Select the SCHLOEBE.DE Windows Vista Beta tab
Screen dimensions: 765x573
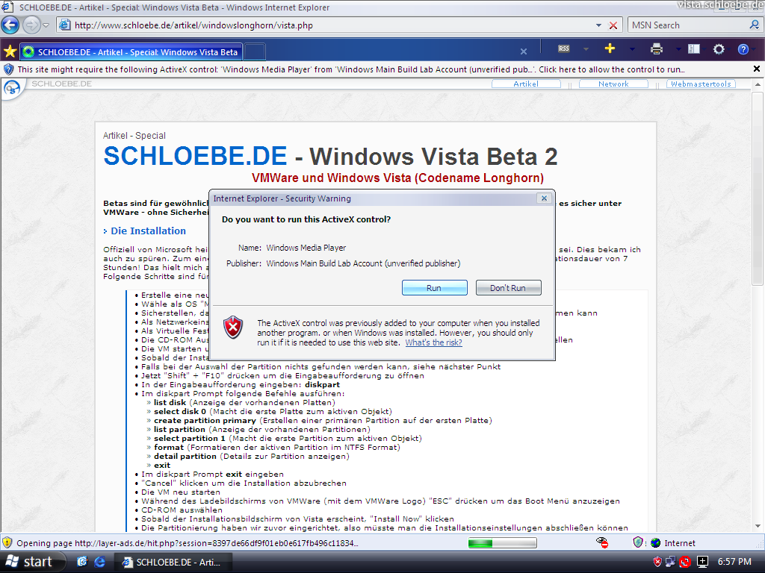pyautogui.click(x=131, y=52)
